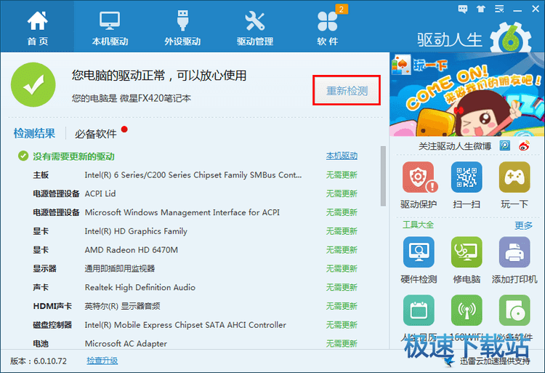Click the driver list vertical scrollbar
The image size is (545, 373).
pos(383,176)
